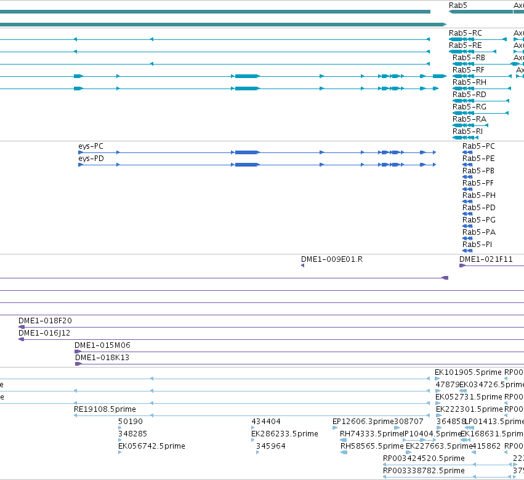Choose the Rab5-RF transcript label
Image resolution: width=524 pixels, height=480 pixels.
(x=468, y=70)
